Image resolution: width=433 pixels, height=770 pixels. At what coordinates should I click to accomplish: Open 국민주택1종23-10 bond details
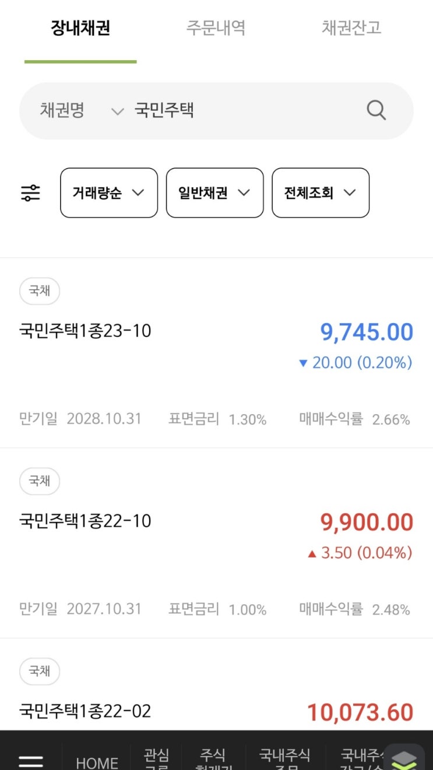[x=85, y=331]
